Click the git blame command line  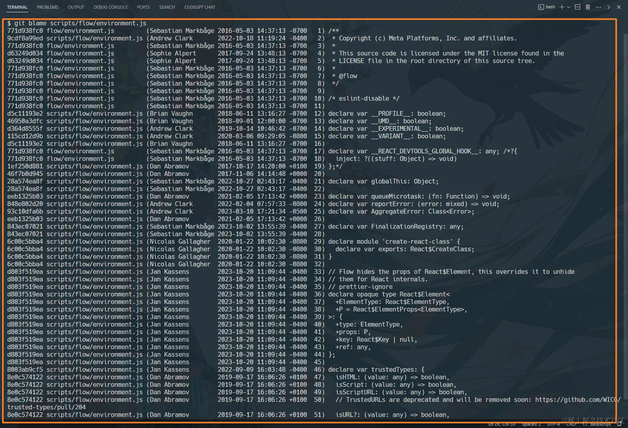[77, 23]
